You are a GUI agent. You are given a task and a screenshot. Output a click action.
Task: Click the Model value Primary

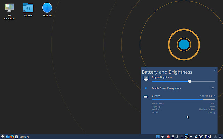point(212,112)
